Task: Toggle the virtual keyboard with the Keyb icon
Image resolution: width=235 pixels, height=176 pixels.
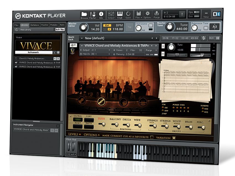Action: pyautogui.click(x=120, y=14)
